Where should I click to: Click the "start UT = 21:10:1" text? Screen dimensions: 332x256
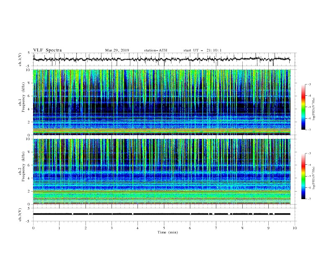(x=202, y=50)
